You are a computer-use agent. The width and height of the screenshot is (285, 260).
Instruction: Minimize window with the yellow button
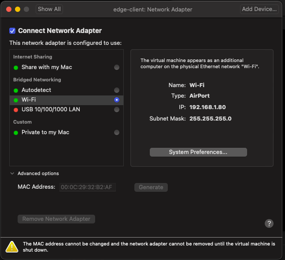18,9
